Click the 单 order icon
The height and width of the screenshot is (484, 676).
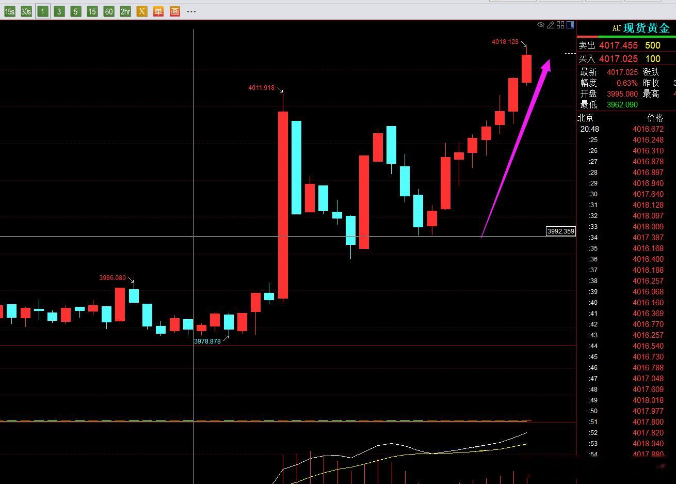(158, 11)
